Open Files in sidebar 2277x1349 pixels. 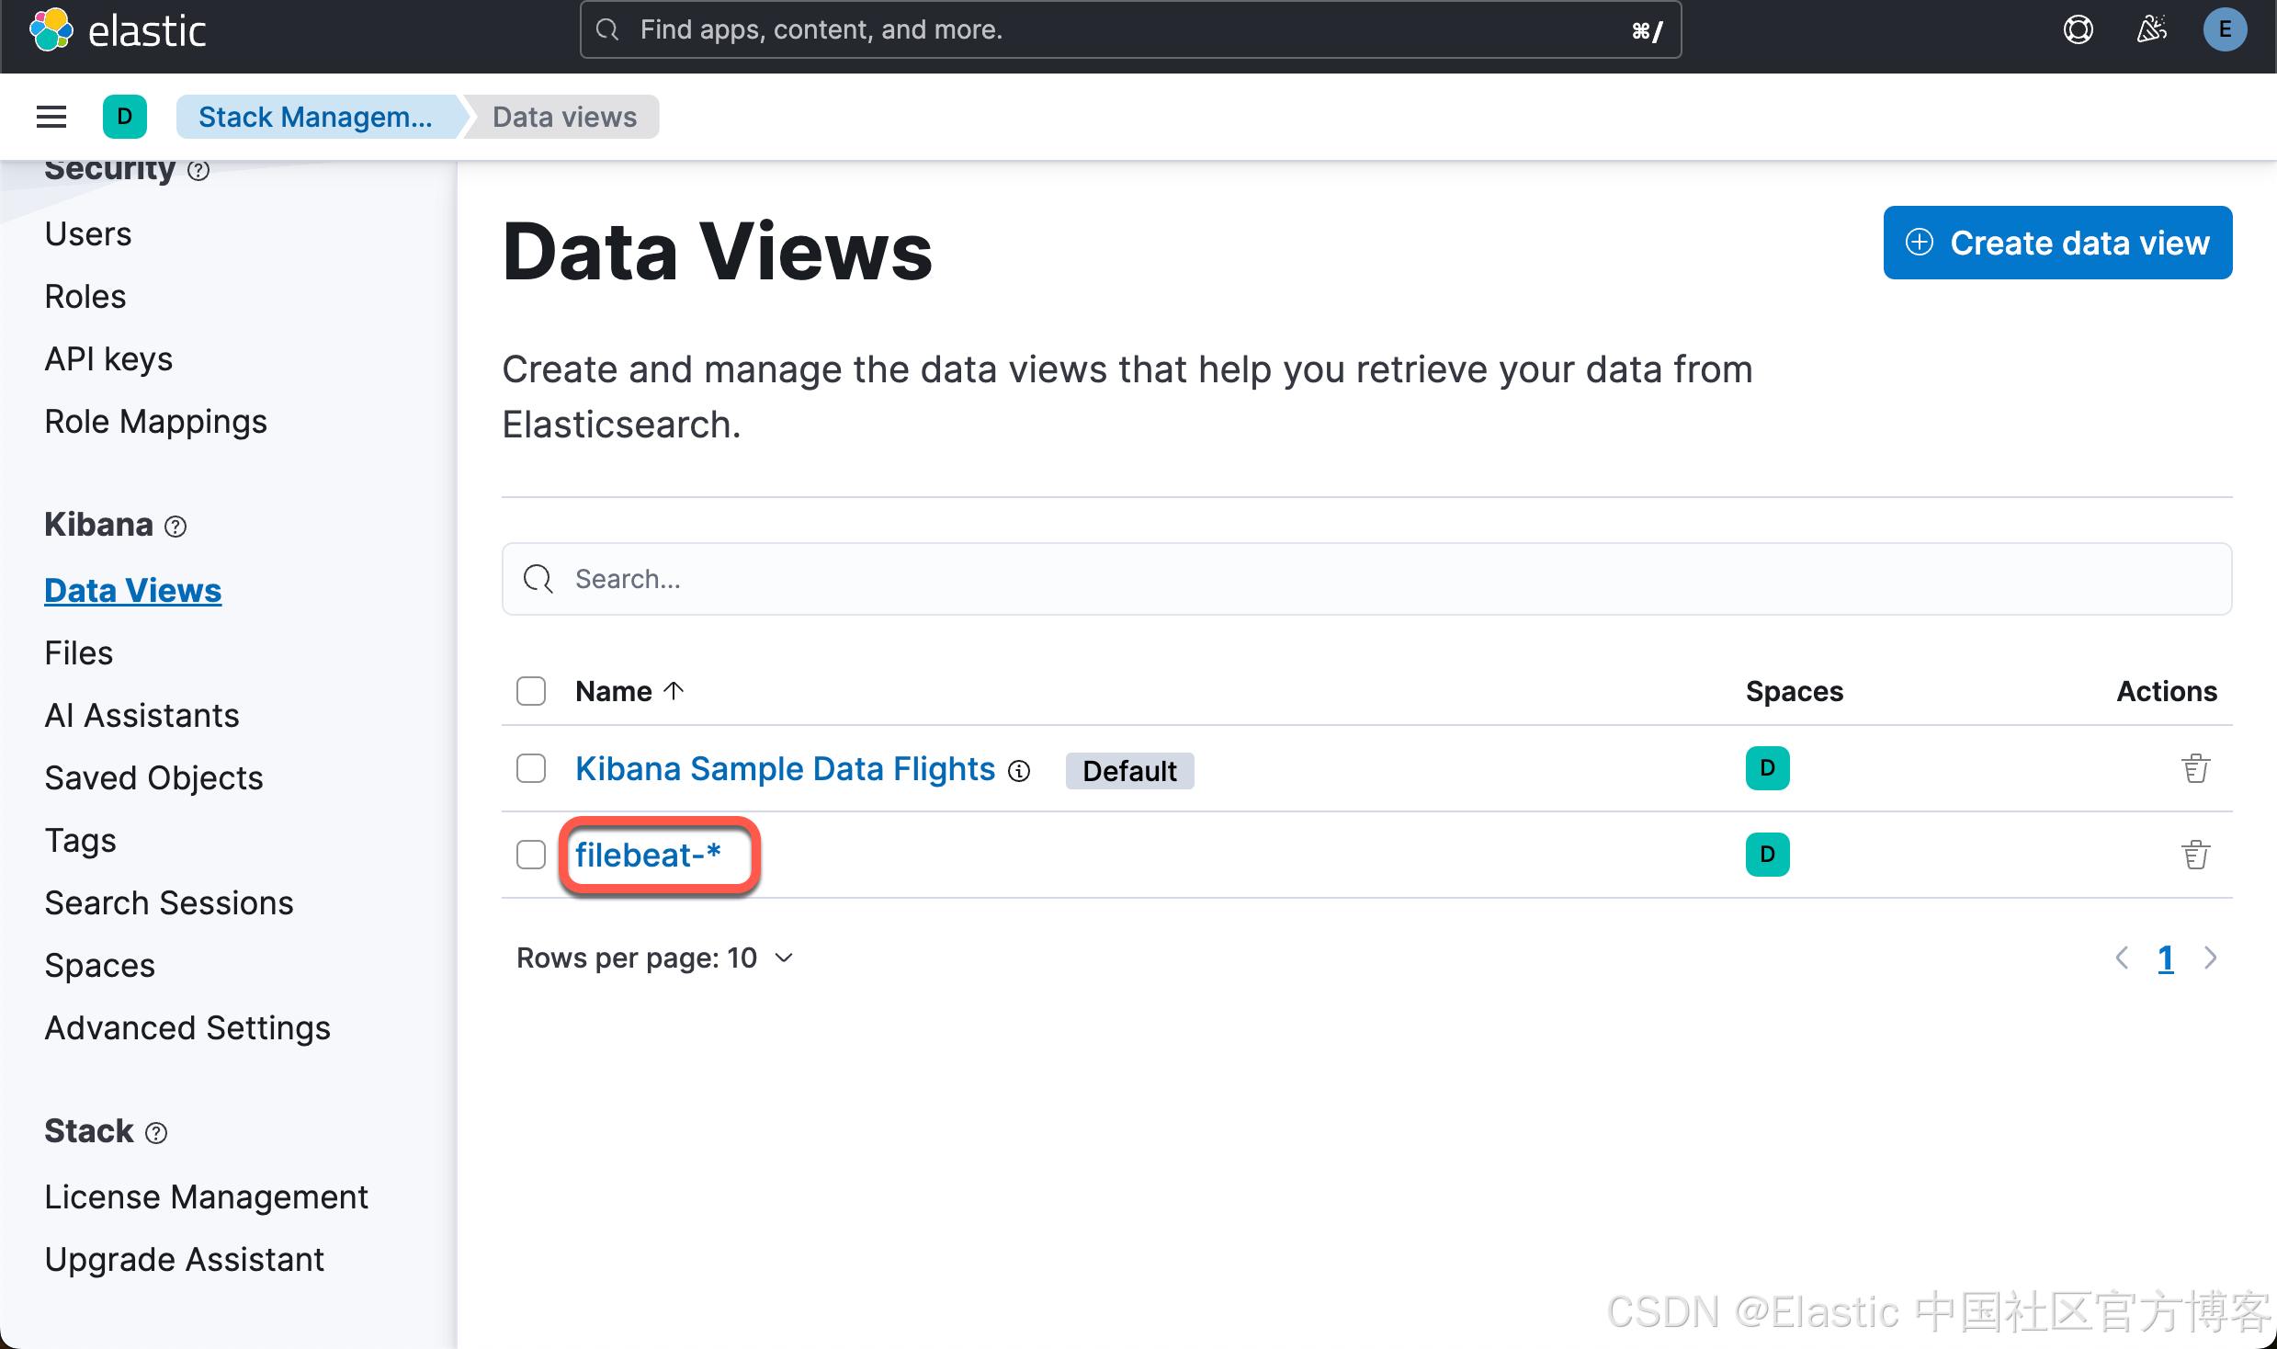pos(79,652)
